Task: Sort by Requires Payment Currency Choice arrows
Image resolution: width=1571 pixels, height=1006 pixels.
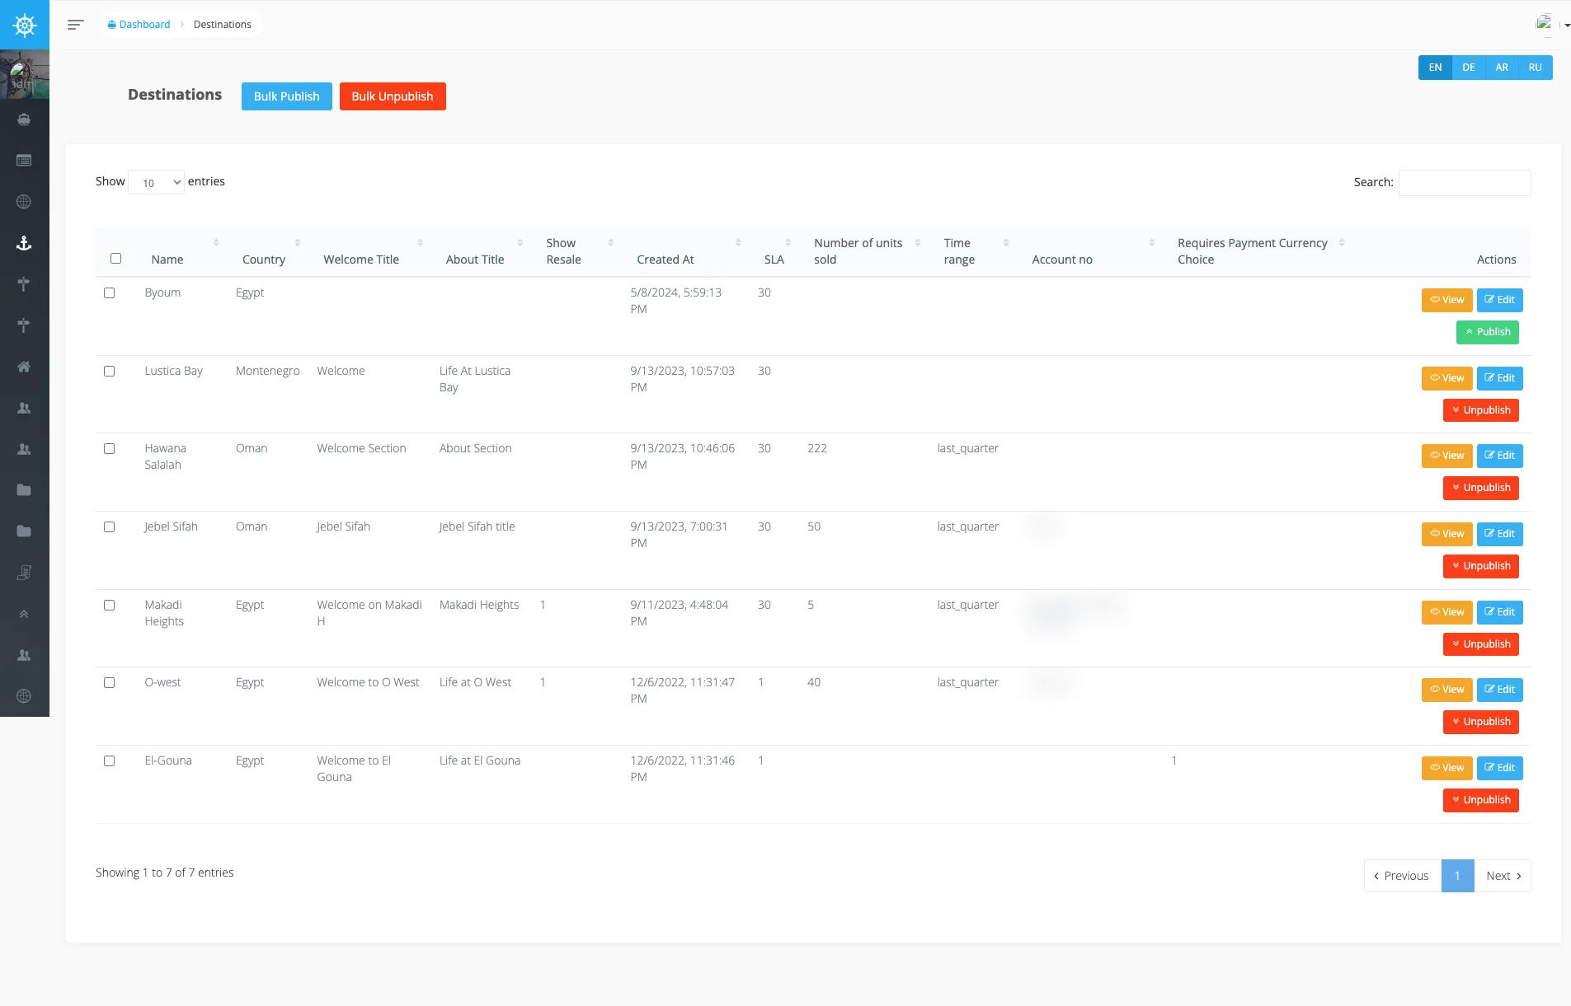Action: point(1342,242)
